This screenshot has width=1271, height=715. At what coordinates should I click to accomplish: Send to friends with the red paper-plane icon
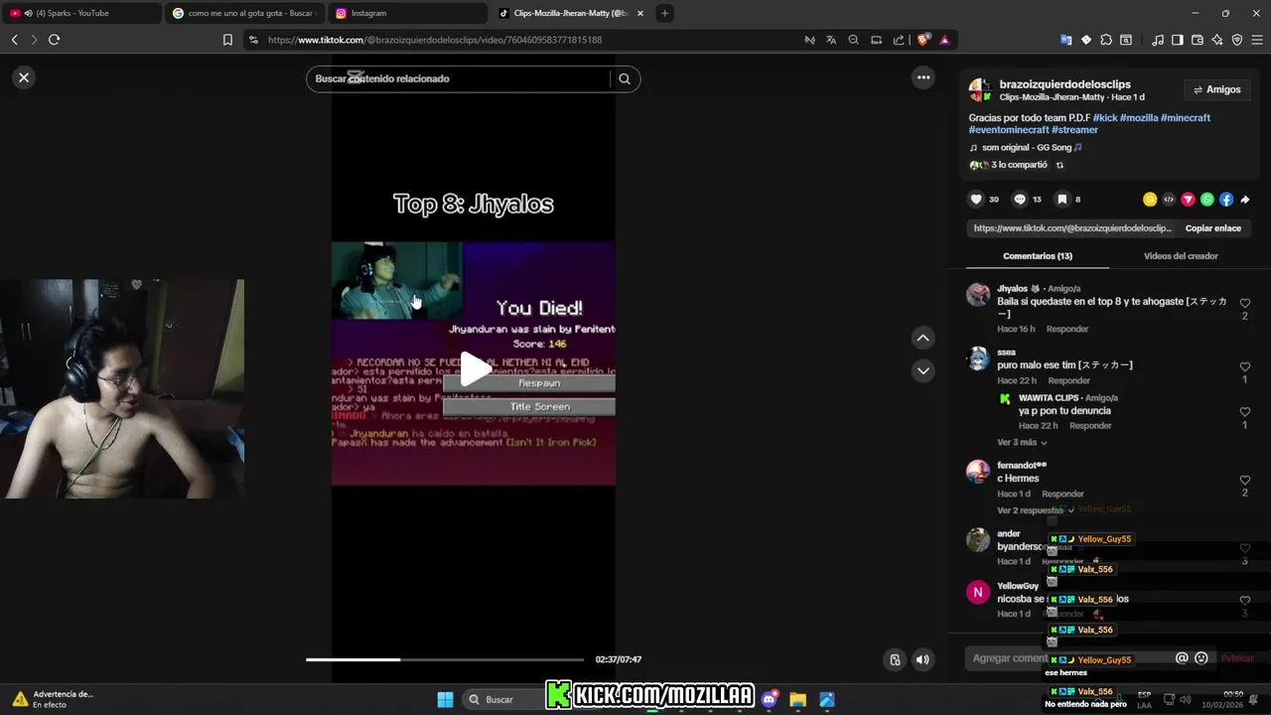[1188, 200]
